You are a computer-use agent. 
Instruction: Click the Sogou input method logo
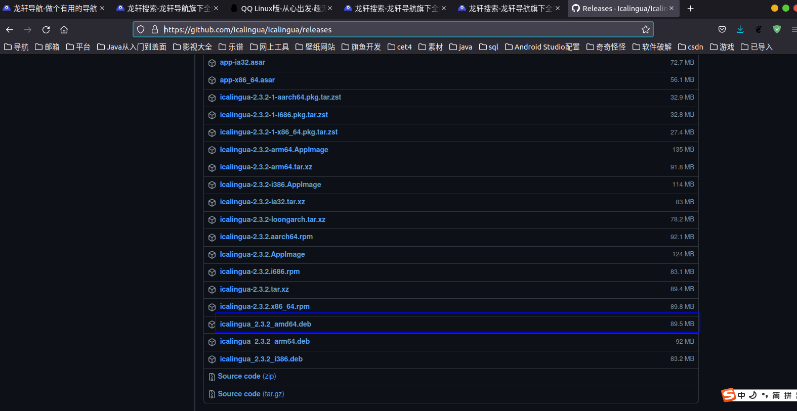tap(729, 395)
